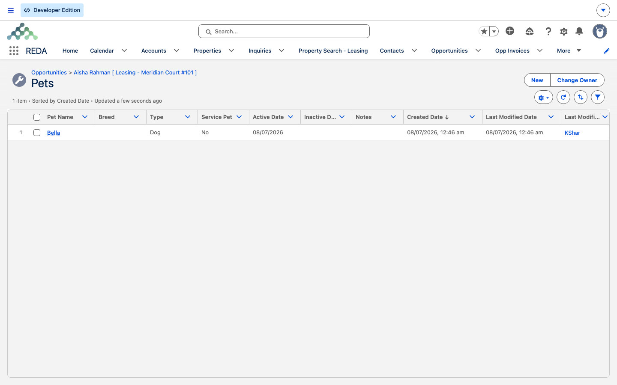Click the Pets wrench object icon
The width and height of the screenshot is (617, 385).
19,80
